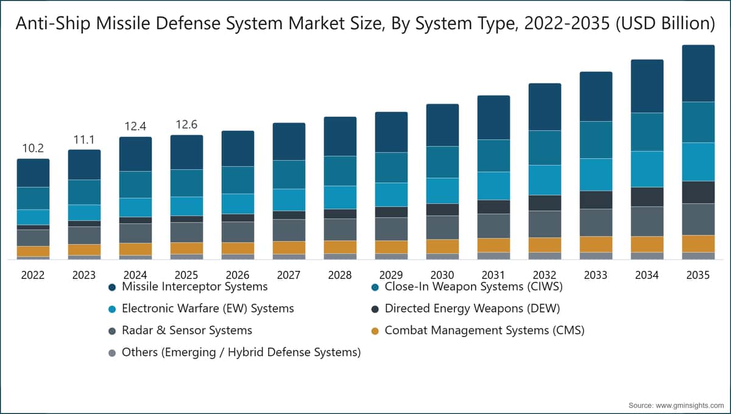This screenshot has width=731, height=414.
Task: Click the 2026 Combat Management Systems bar segment
Action: coord(238,248)
